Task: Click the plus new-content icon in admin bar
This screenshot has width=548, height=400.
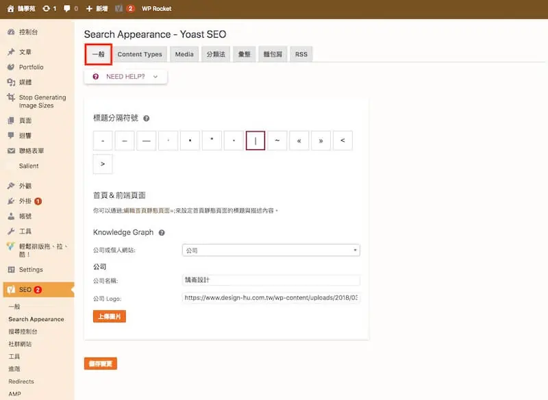Action: (89, 9)
